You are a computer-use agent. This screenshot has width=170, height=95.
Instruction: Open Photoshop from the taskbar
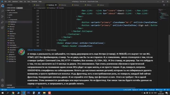coord(29,93)
